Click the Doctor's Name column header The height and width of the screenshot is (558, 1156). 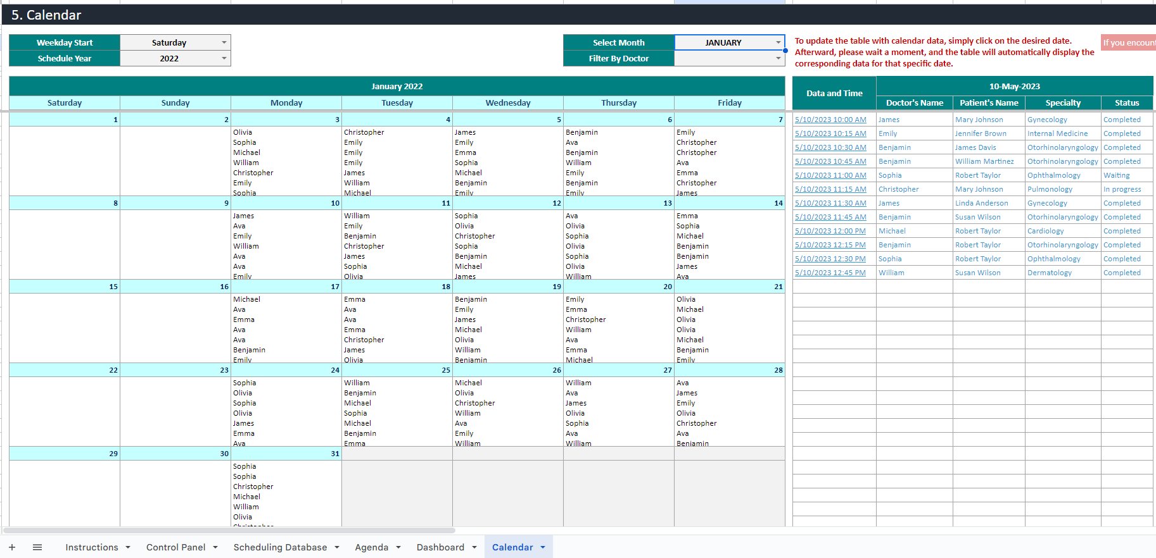[x=915, y=102]
